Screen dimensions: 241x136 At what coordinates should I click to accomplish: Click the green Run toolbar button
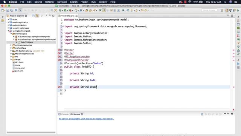65,10
